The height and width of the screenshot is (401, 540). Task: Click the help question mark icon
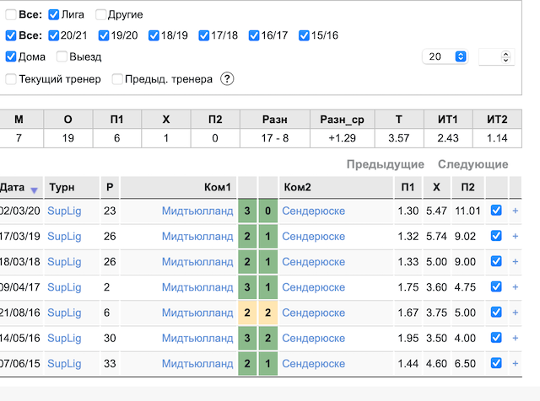(227, 79)
